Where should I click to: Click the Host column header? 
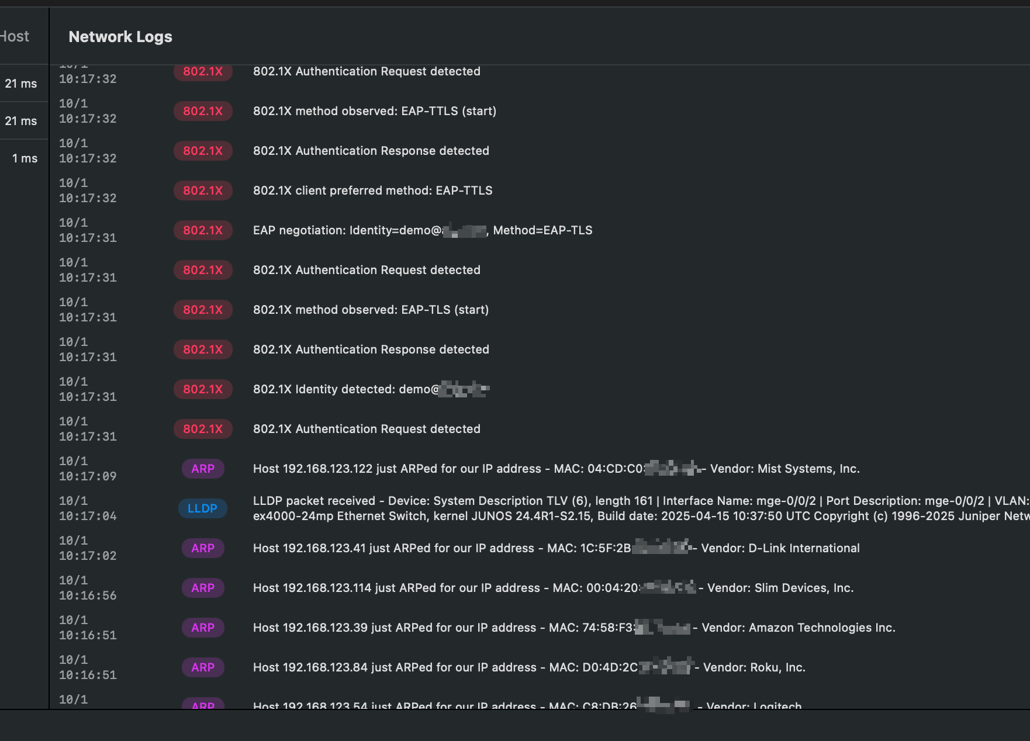pyautogui.click(x=15, y=36)
